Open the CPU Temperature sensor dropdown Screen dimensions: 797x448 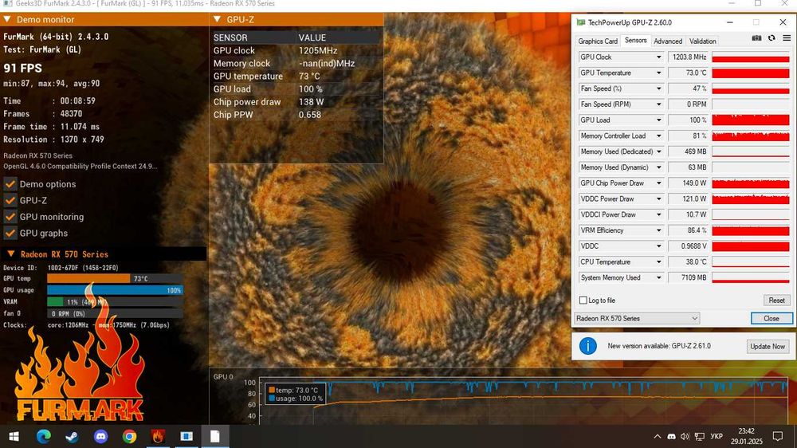coord(659,262)
